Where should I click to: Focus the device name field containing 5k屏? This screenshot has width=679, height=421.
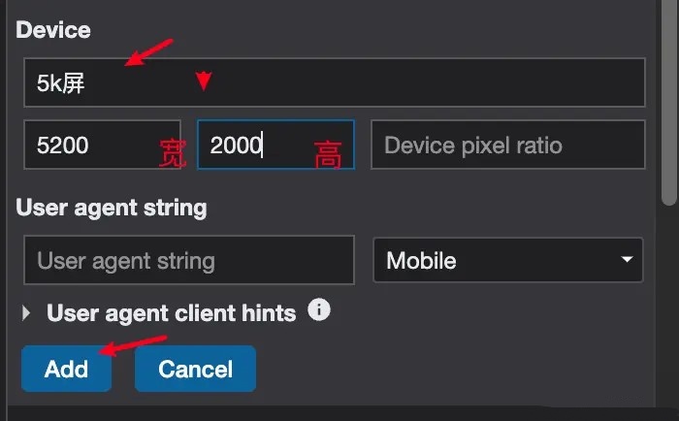coord(335,82)
